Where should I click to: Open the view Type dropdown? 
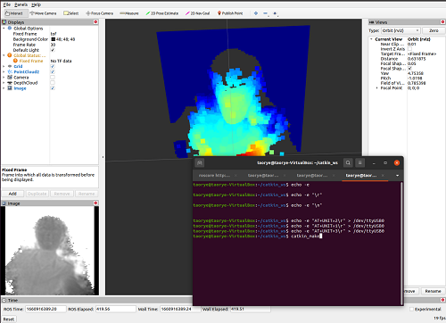click(401, 30)
